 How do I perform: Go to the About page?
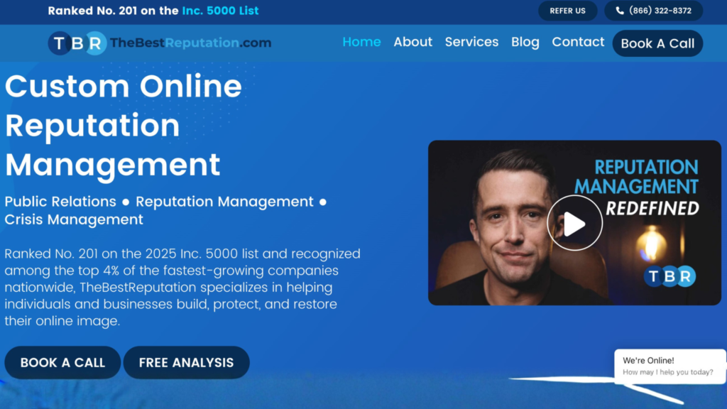(412, 42)
